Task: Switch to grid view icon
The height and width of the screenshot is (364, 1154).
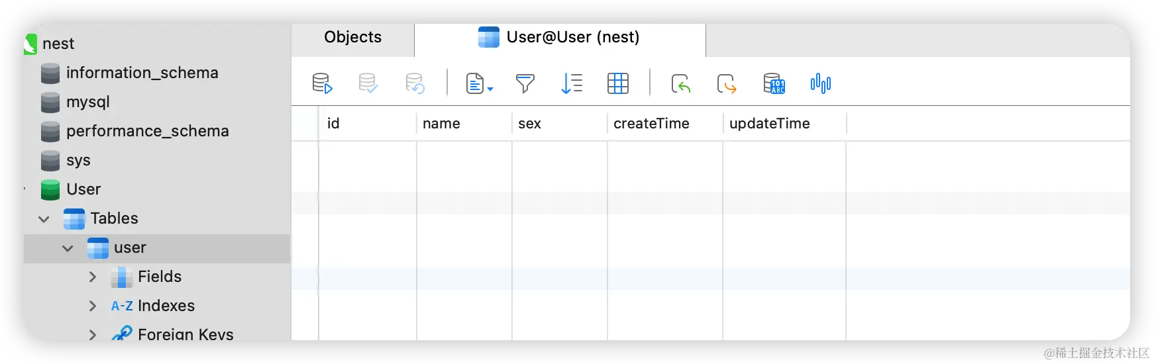Action: (x=617, y=83)
